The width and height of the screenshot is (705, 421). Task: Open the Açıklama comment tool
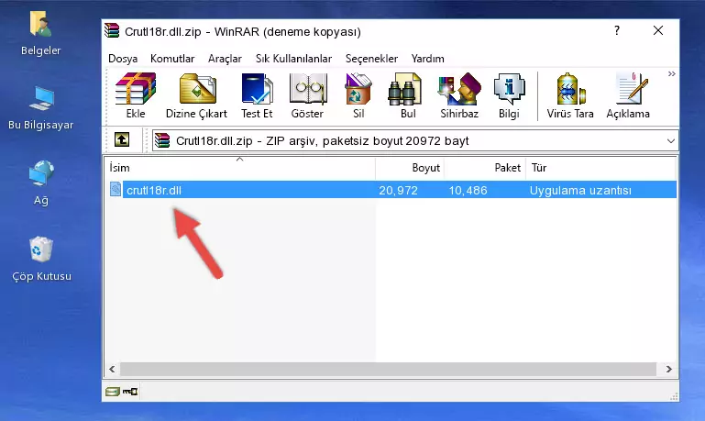point(628,94)
